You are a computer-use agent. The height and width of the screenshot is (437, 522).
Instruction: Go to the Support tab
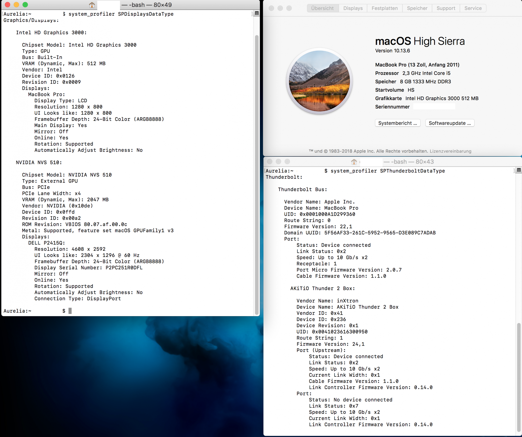tap(446, 8)
